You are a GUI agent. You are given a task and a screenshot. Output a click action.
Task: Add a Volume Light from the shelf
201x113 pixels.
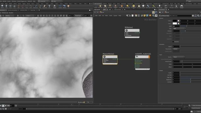pyautogui.click(x=122, y=6)
